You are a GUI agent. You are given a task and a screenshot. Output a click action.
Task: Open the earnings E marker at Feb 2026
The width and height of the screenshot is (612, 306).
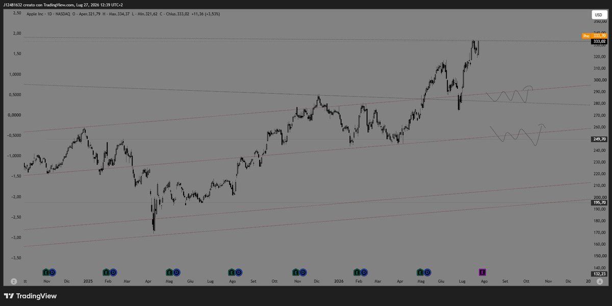pos(358,271)
